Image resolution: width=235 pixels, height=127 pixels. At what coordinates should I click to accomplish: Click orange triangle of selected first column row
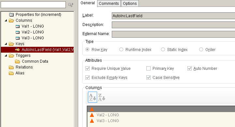pyautogui.click(x=92, y=109)
